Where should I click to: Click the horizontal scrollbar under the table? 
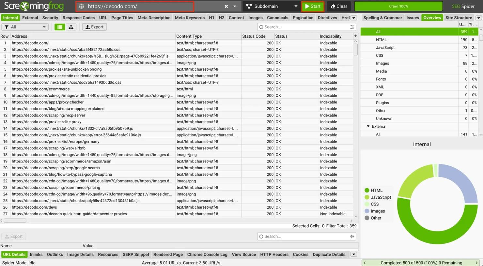pos(15,220)
